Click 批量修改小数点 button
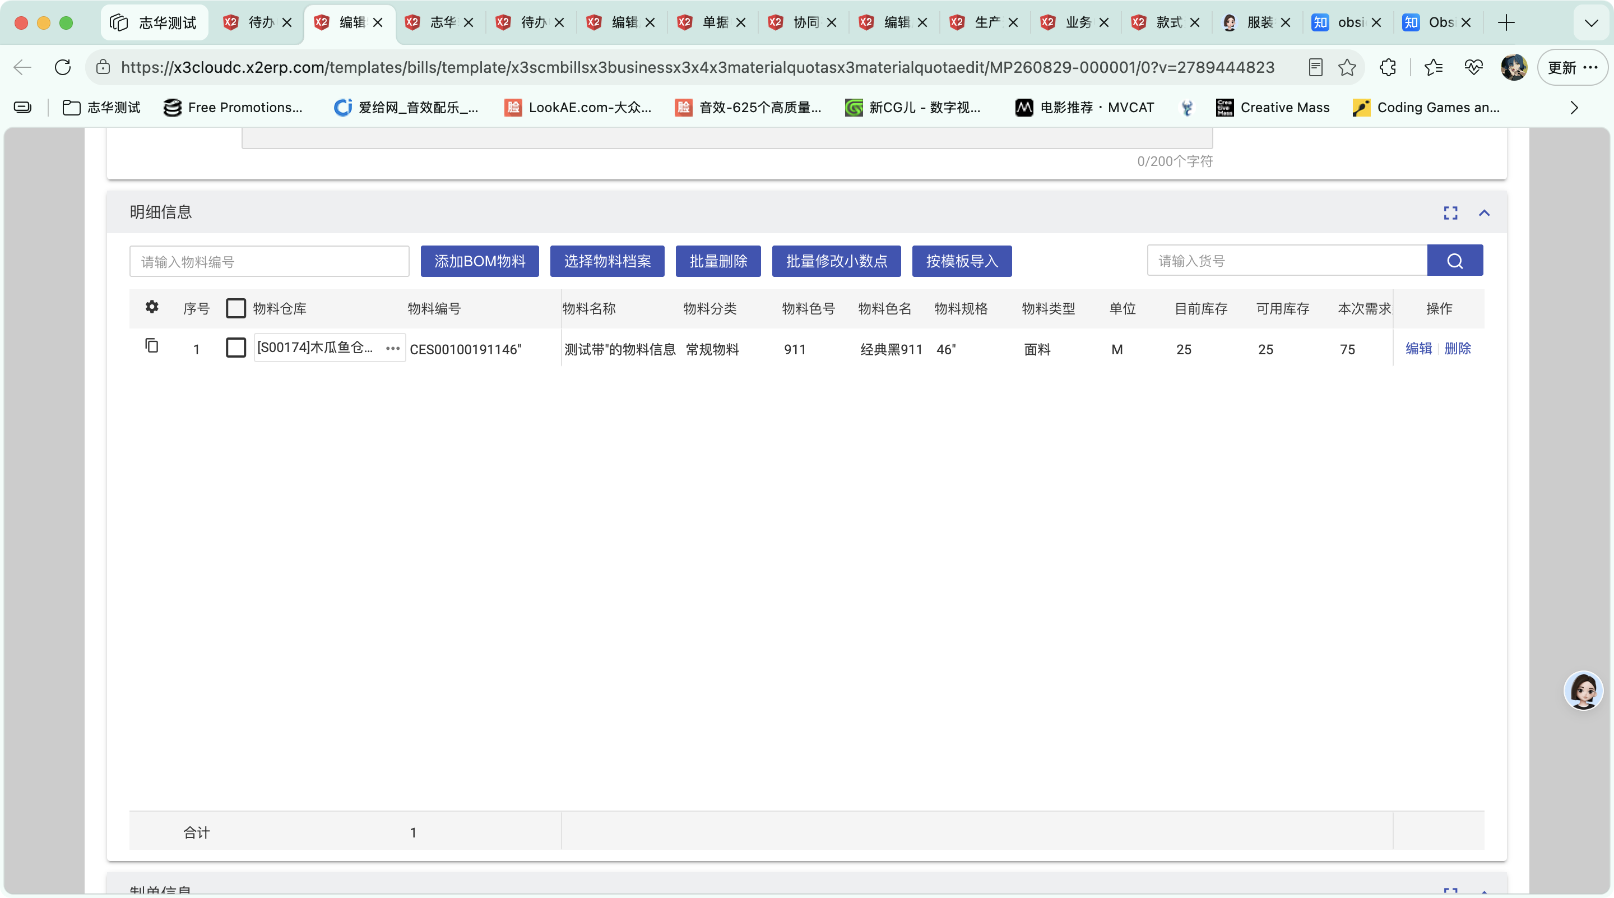Screen dimensions: 1614x898 (837, 261)
